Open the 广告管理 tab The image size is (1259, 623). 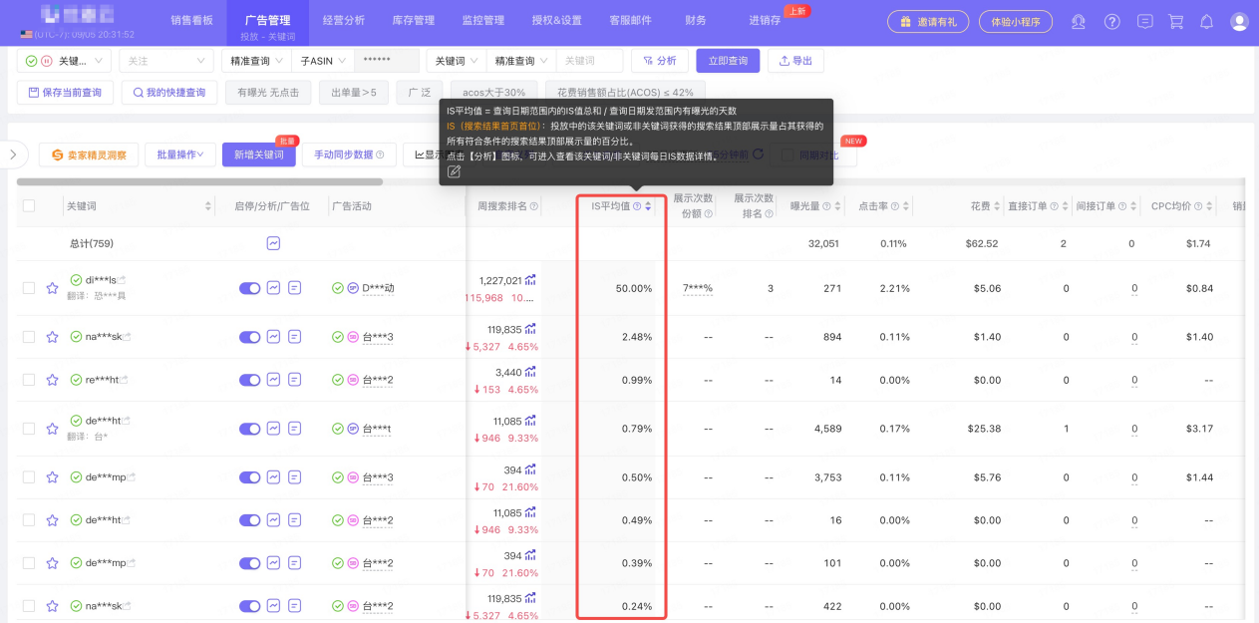(267, 20)
